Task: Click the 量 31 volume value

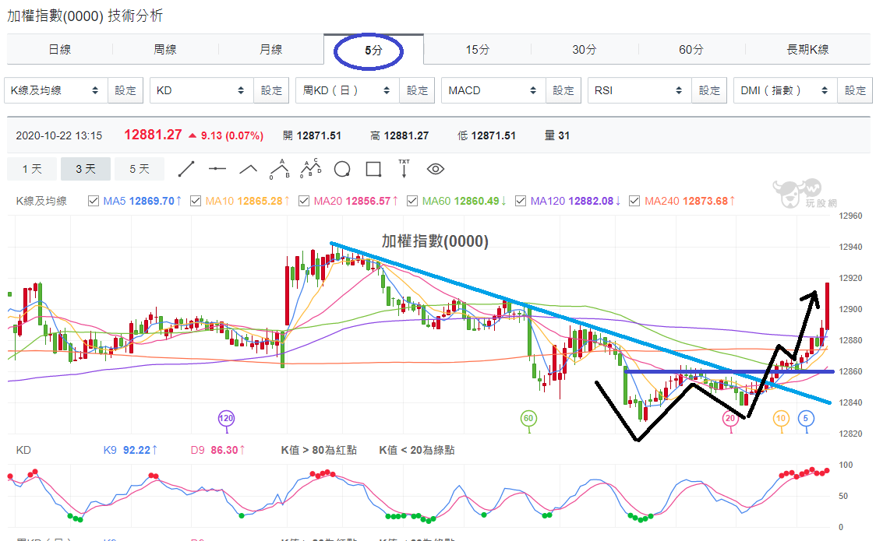Action: pyautogui.click(x=557, y=135)
